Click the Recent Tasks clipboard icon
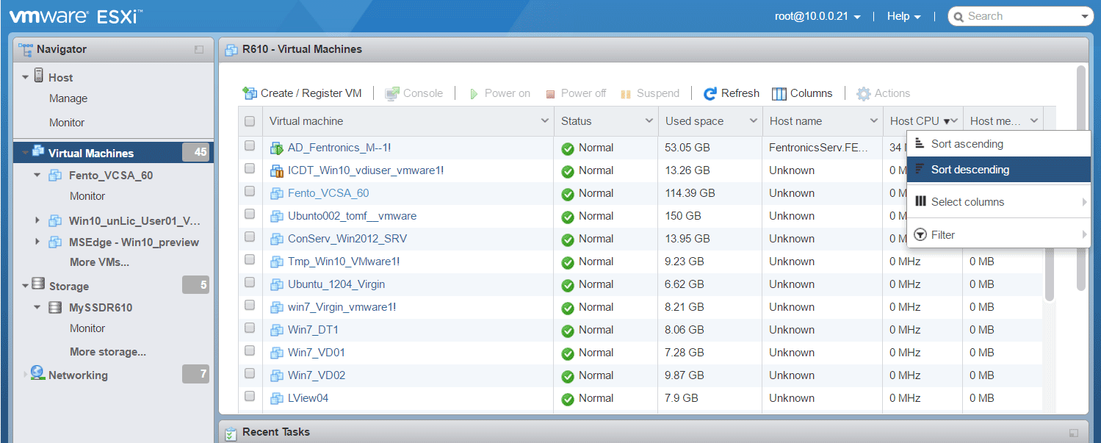 [231, 433]
